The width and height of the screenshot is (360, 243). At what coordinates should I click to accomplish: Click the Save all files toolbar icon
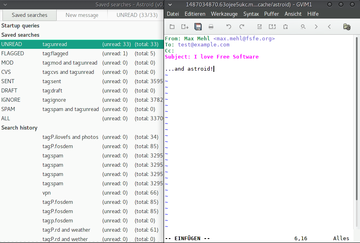coord(185,27)
